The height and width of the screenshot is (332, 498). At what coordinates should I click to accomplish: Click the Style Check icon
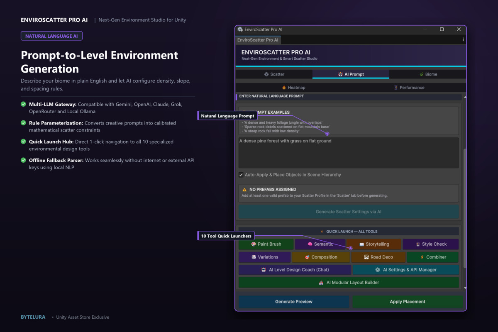(418, 244)
